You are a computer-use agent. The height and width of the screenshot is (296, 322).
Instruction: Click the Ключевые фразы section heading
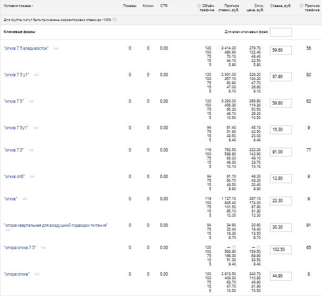tap(20, 32)
